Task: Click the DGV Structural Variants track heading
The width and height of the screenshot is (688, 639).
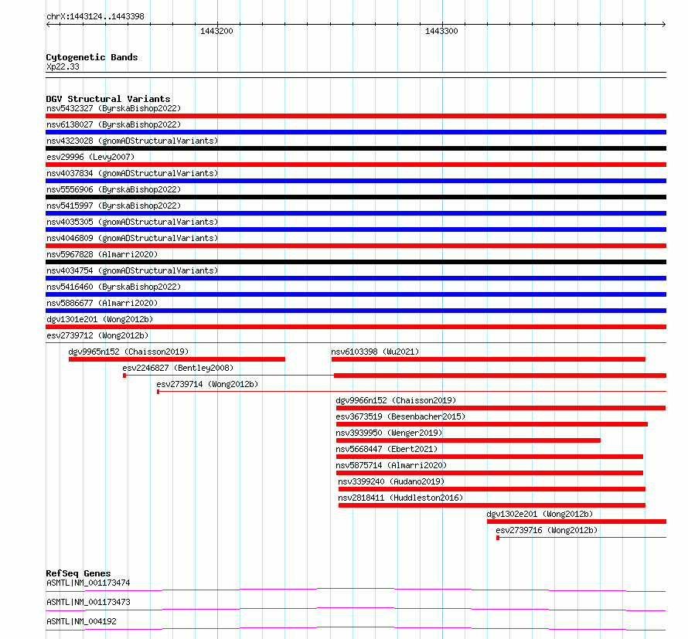Action: pyautogui.click(x=108, y=99)
